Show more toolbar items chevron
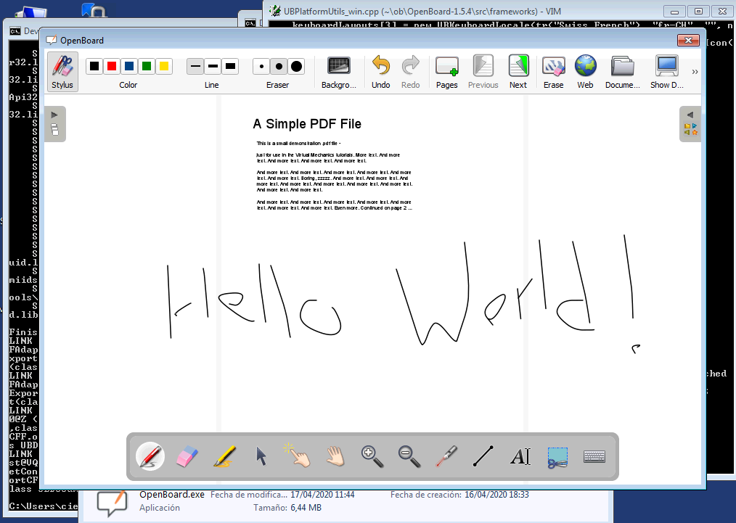This screenshot has height=523, width=736. point(695,72)
